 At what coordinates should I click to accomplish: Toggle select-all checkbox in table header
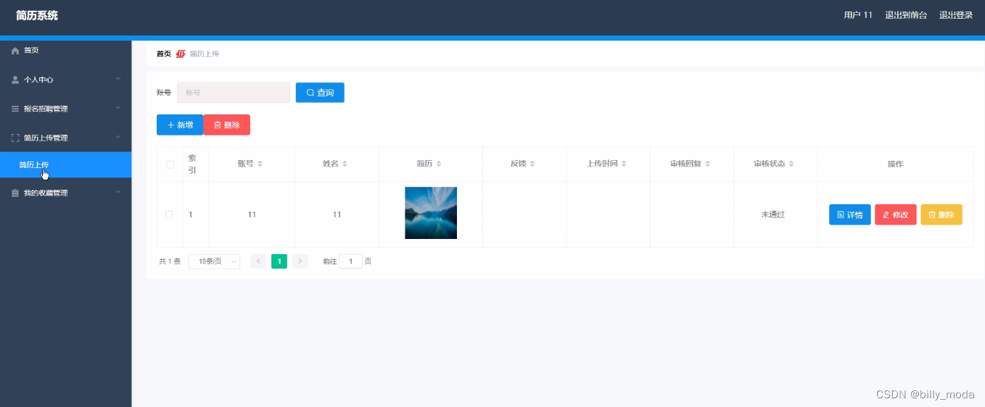point(170,164)
